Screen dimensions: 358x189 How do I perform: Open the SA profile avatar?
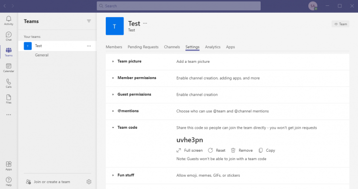(313, 6)
